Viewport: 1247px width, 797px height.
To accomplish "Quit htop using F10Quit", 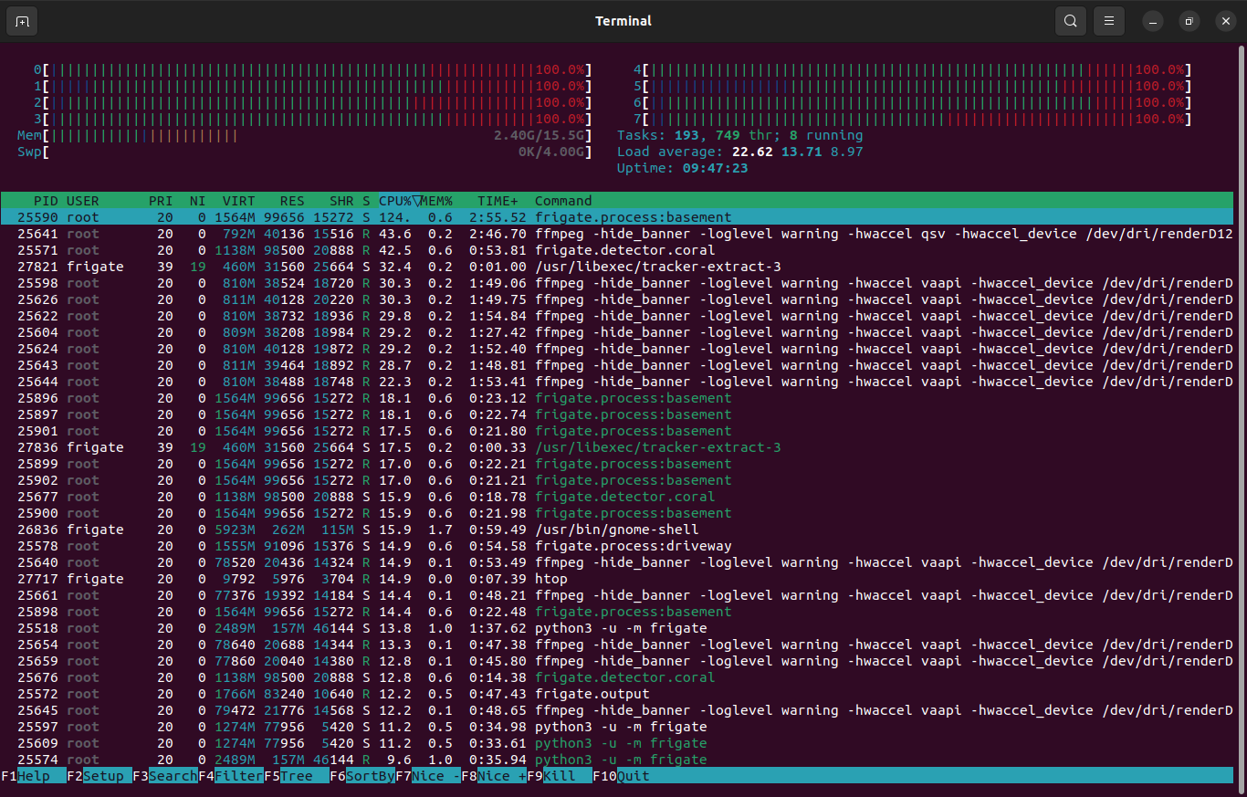I will click(x=623, y=776).
